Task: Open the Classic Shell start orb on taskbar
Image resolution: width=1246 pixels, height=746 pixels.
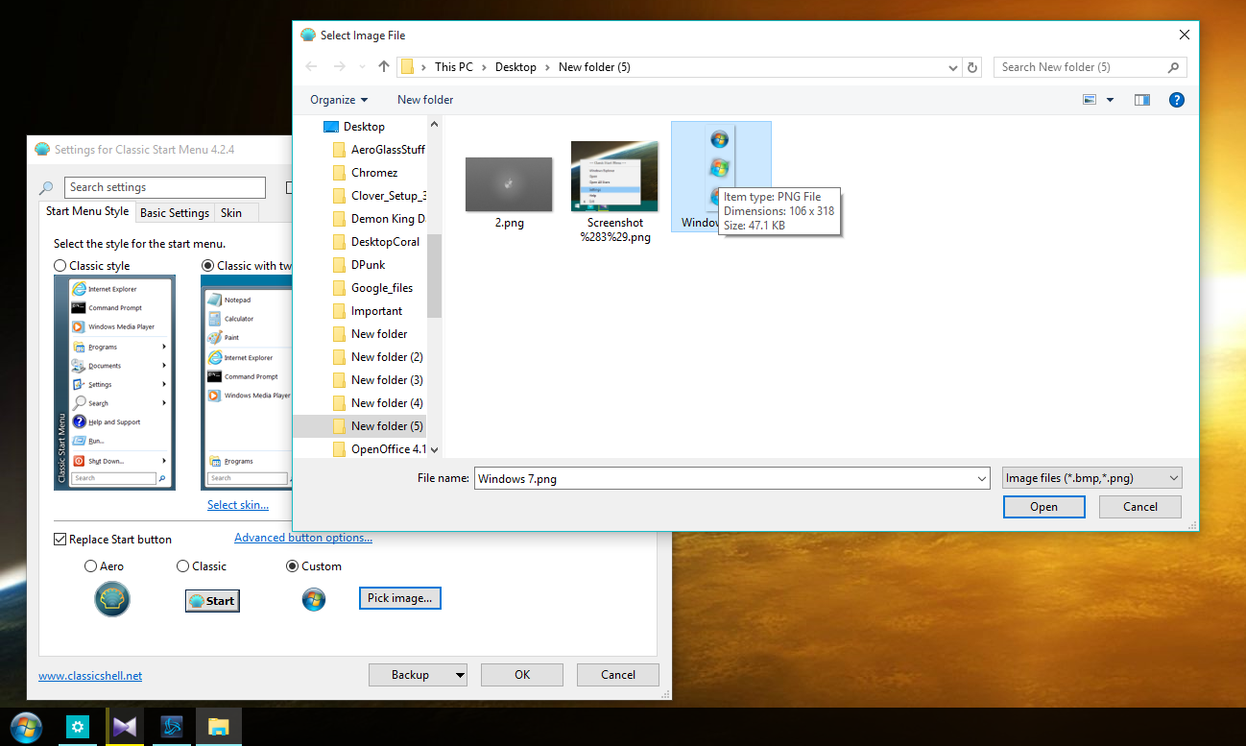Action: point(25,727)
